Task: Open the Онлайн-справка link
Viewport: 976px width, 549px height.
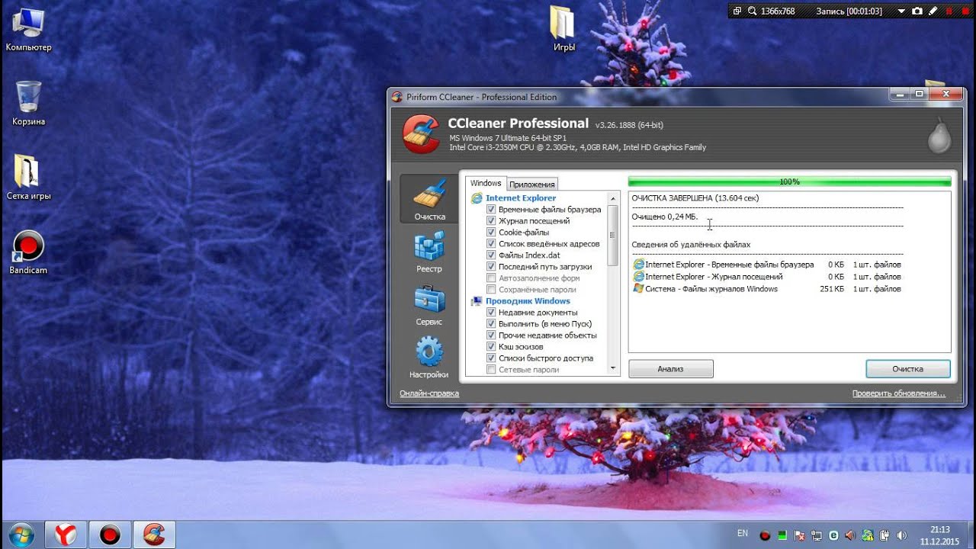Action: point(429,393)
